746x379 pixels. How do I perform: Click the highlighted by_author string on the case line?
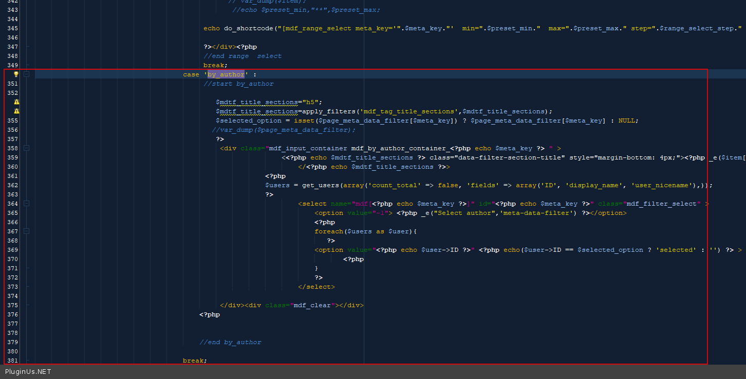[x=226, y=74]
